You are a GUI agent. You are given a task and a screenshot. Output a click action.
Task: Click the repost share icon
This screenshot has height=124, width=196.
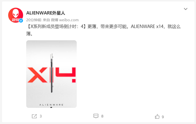[x=34, y=116]
